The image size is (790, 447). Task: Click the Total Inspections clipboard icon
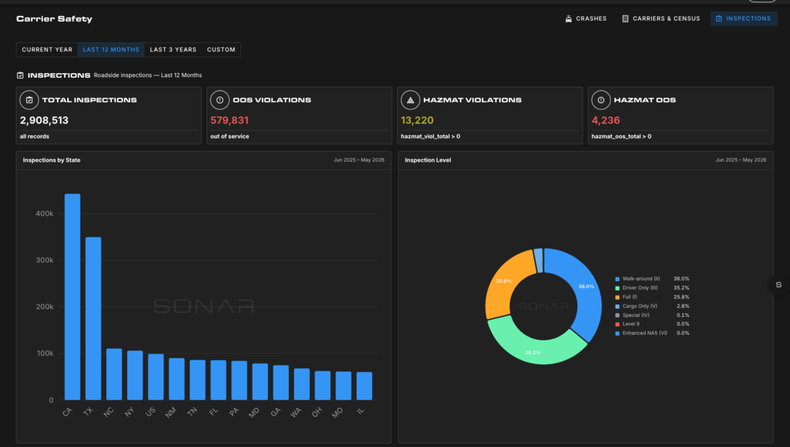tap(28, 100)
